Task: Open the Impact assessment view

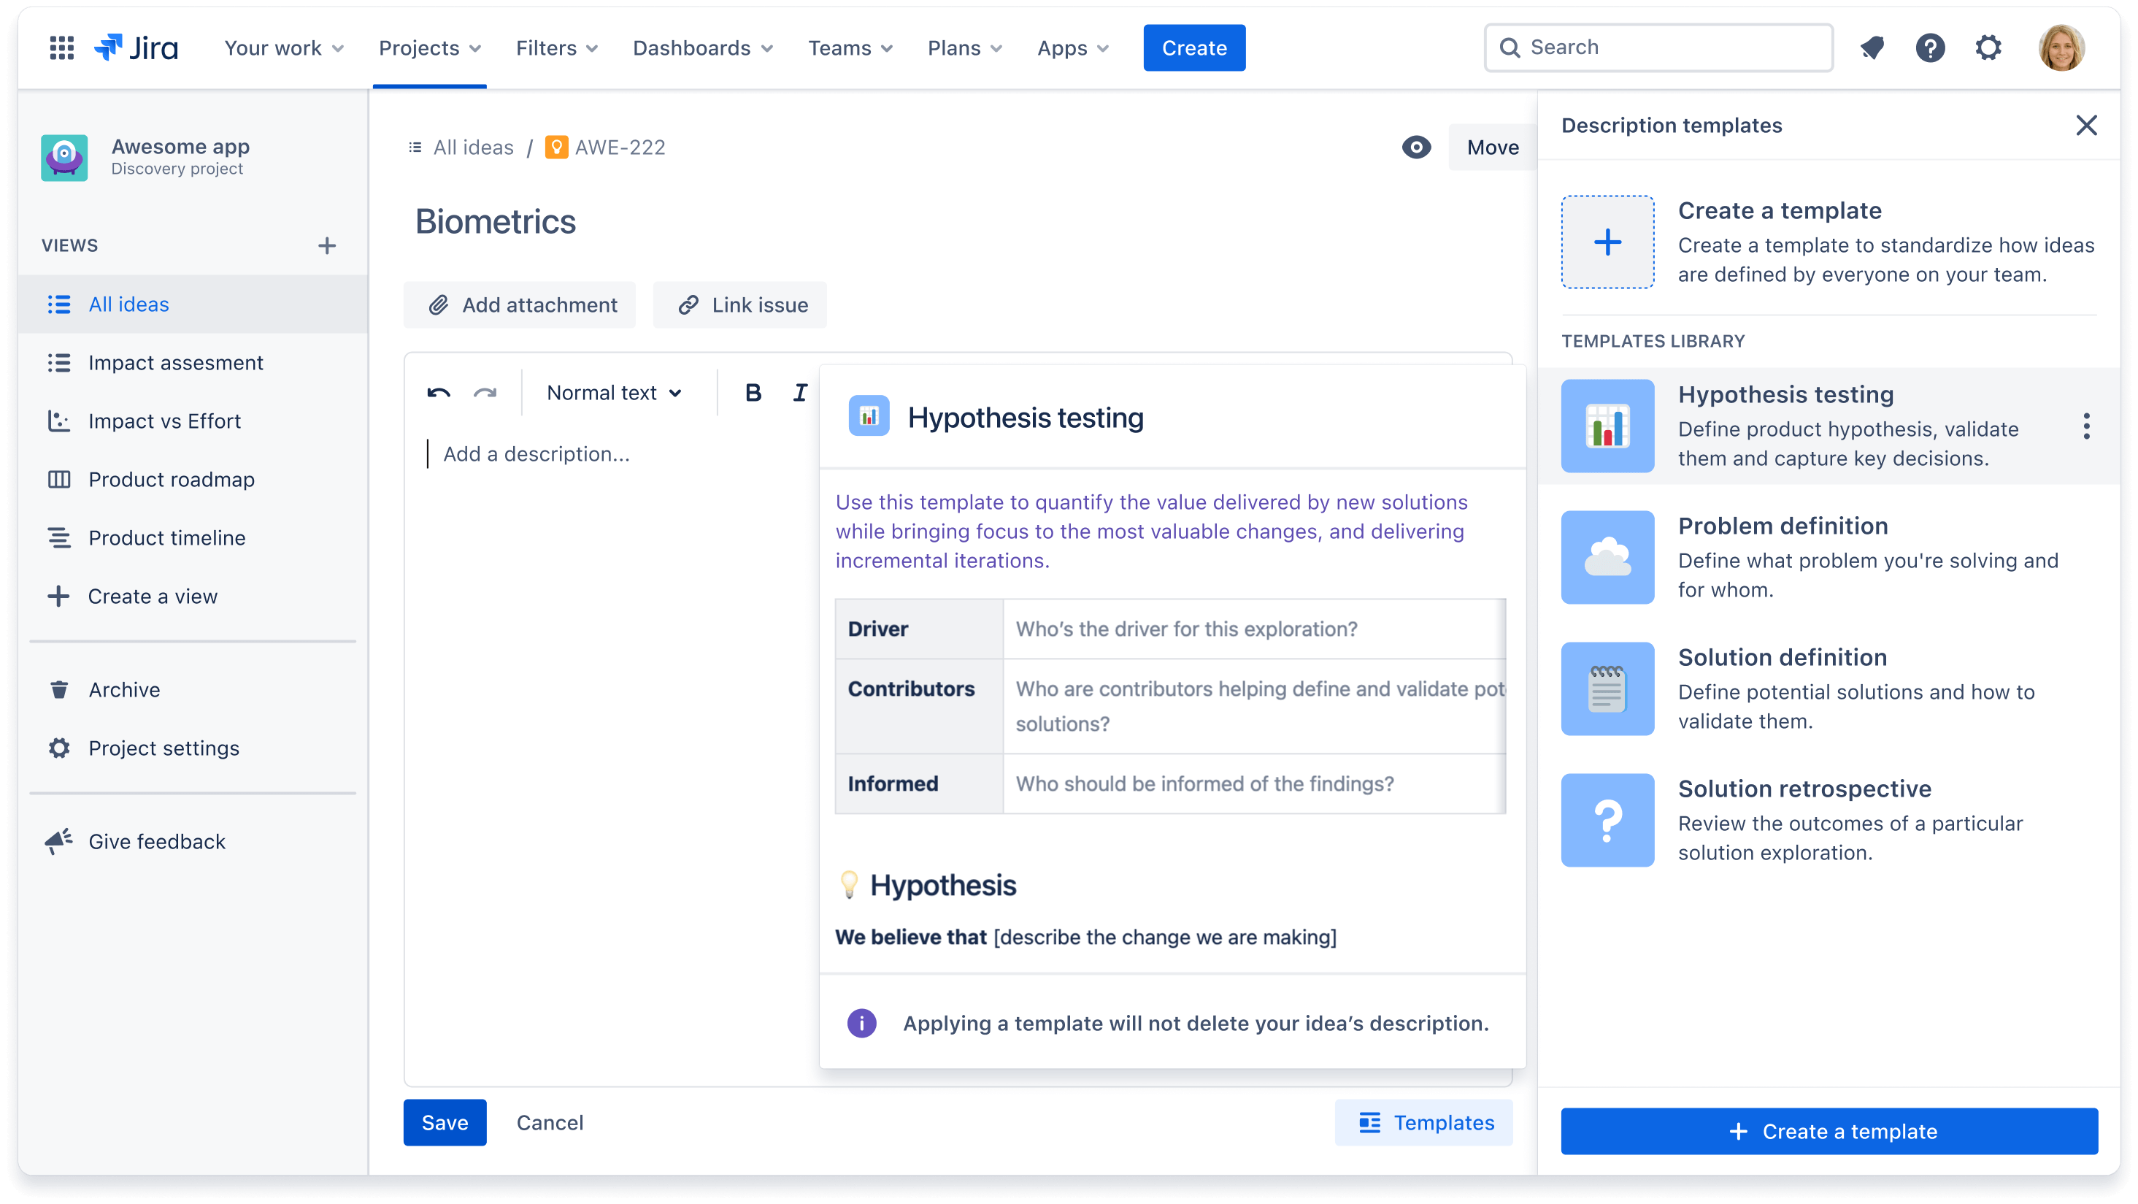Action: pyautogui.click(x=174, y=361)
